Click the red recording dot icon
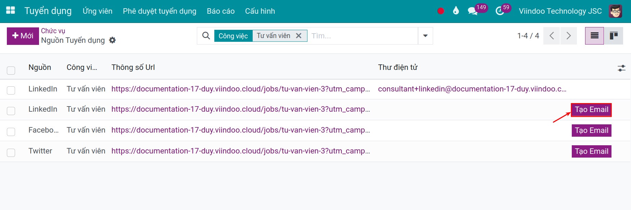The image size is (631, 210). click(x=441, y=11)
